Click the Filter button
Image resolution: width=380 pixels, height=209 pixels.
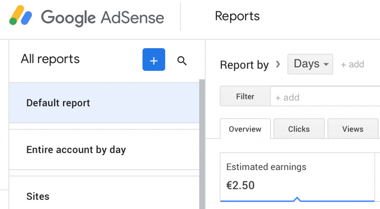pos(245,96)
